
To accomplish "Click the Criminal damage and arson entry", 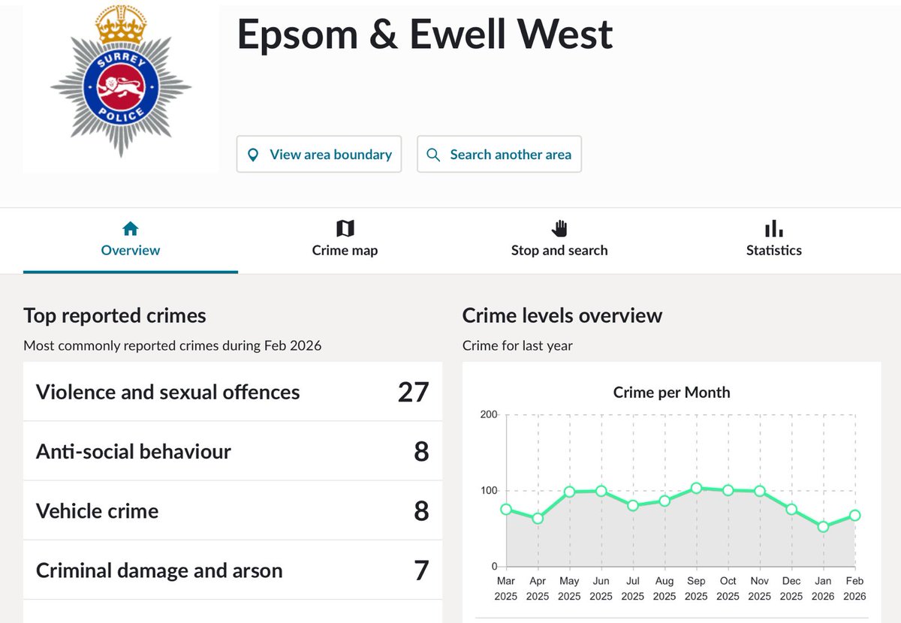I will coord(233,569).
